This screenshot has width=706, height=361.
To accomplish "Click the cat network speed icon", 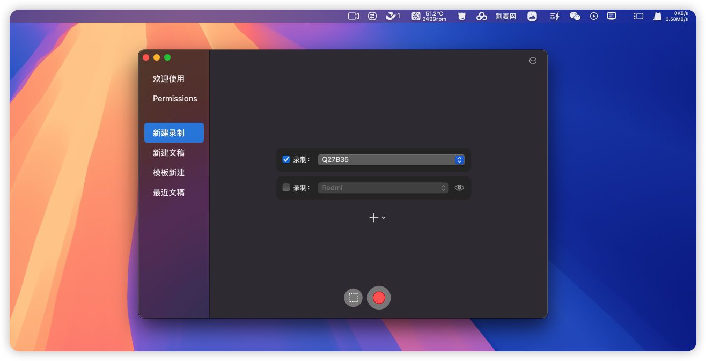I will 657,16.
